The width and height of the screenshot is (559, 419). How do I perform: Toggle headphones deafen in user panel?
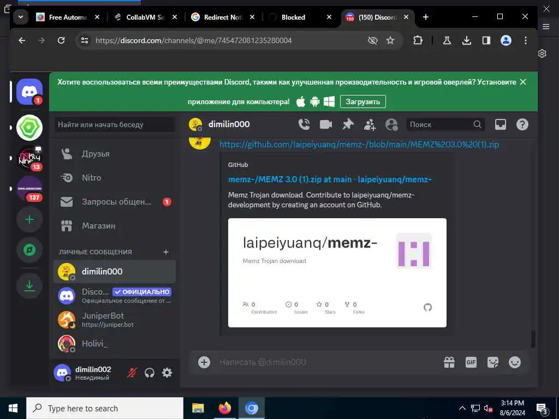(150, 373)
